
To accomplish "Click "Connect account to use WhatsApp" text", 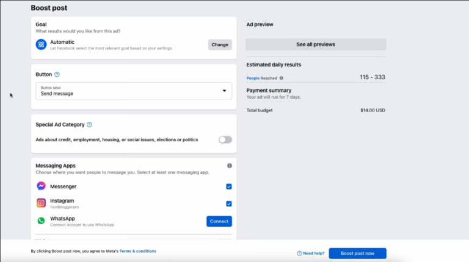I will point(82,225).
